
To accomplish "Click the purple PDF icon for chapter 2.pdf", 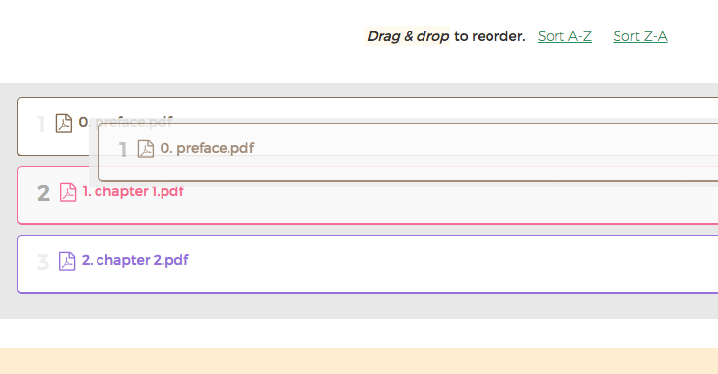I will tap(67, 261).
